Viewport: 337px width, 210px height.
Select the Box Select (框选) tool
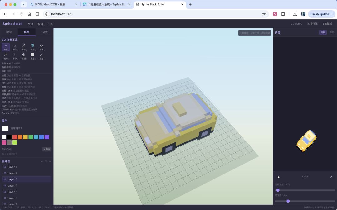32,56
